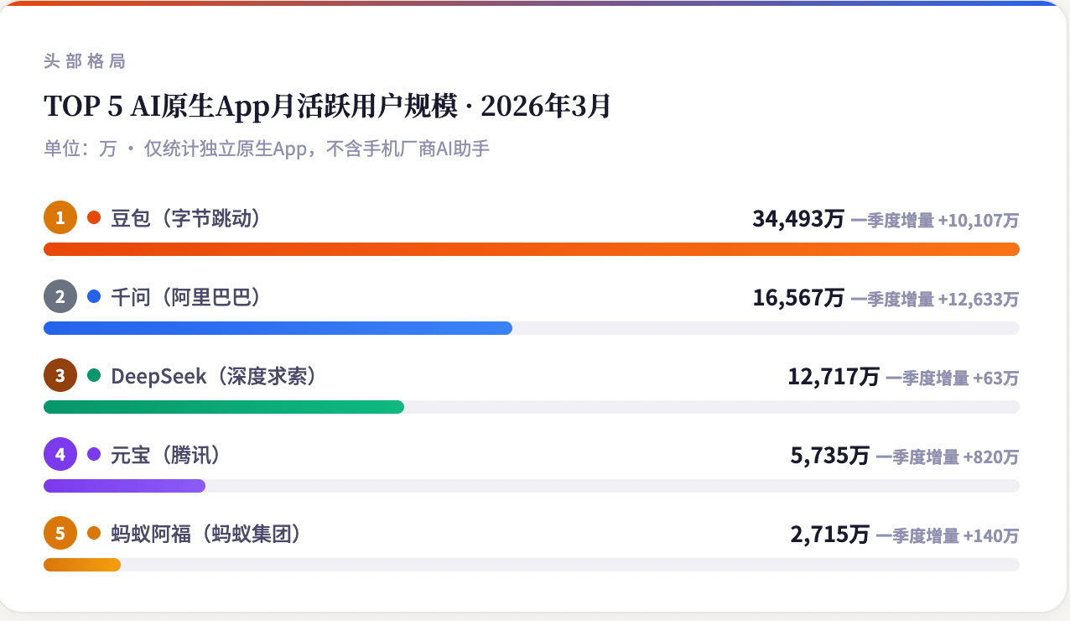
Task: Click the 豆包 orange progress bar
Action: coord(531,249)
